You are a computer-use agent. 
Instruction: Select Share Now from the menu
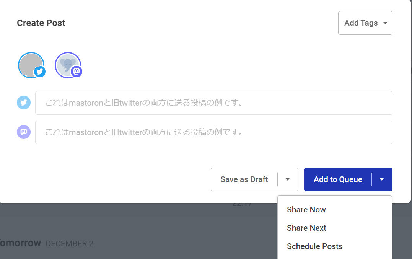point(306,210)
